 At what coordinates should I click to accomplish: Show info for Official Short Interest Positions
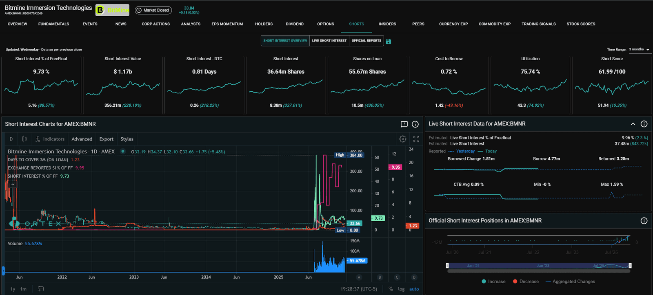coord(644,221)
